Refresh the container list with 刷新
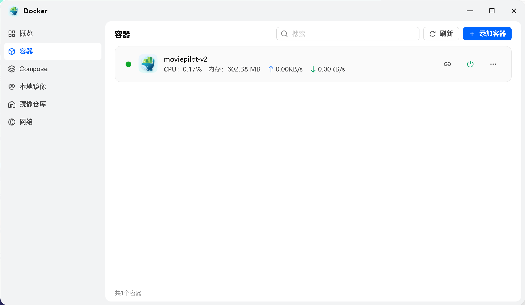Image resolution: width=525 pixels, height=305 pixels. point(441,34)
